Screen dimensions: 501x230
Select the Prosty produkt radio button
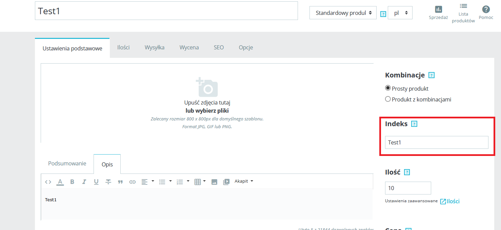(x=388, y=88)
